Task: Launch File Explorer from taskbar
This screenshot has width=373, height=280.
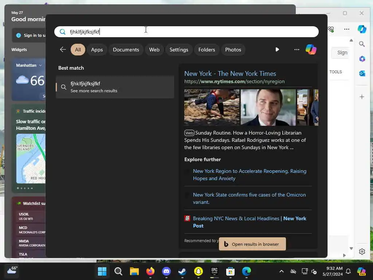Action: (134, 271)
